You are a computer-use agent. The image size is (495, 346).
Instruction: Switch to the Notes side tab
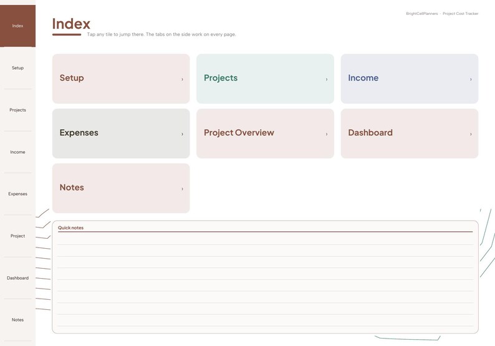[17, 320]
